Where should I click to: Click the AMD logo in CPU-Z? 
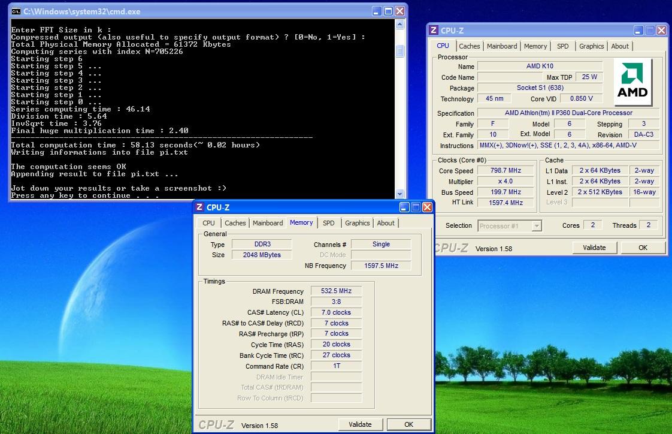(x=632, y=82)
